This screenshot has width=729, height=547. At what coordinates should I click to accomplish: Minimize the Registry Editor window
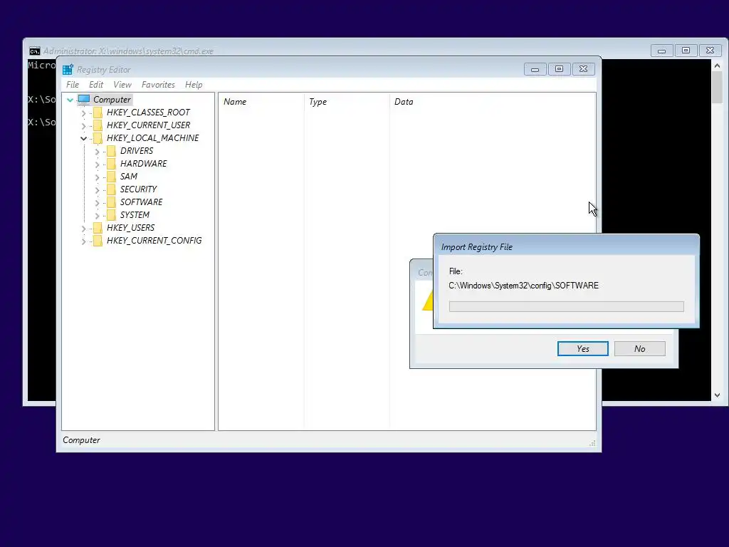(x=535, y=69)
